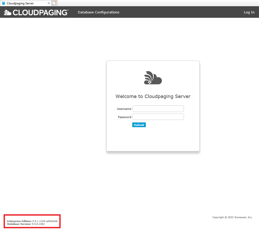Click the Username label

pyautogui.click(x=124, y=109)
